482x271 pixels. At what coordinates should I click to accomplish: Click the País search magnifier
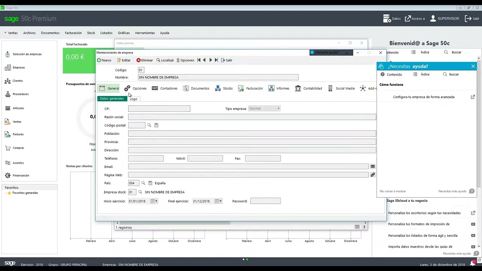click(x=143, y=183)
